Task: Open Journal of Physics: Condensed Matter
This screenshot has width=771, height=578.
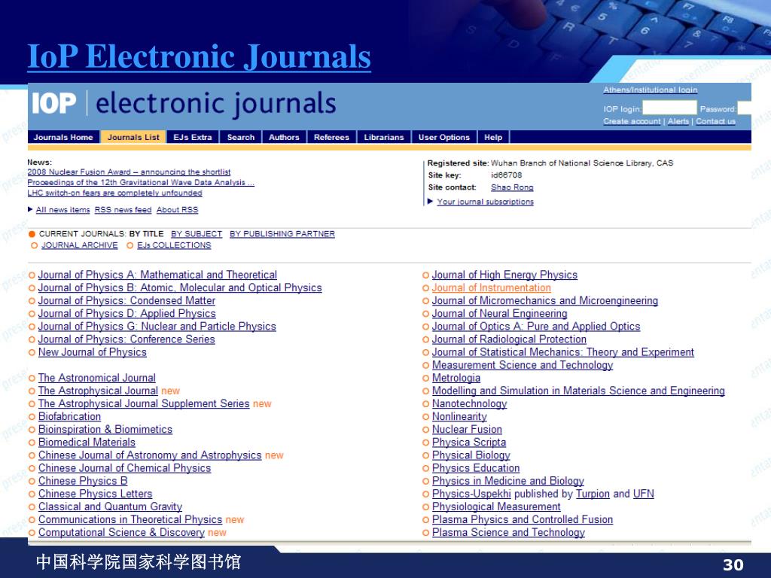Action: pos(126,300)
